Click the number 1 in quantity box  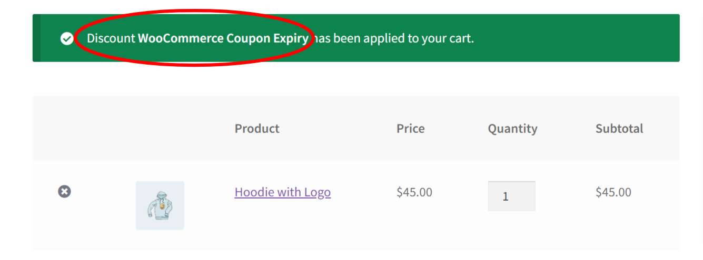click(x=506, y=197)
